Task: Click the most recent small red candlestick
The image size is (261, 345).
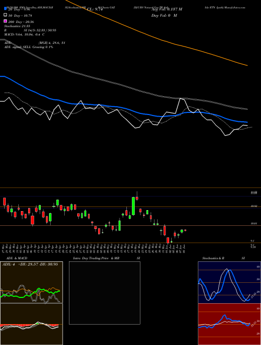Action: pyautogui.click(x=185, y=231)
